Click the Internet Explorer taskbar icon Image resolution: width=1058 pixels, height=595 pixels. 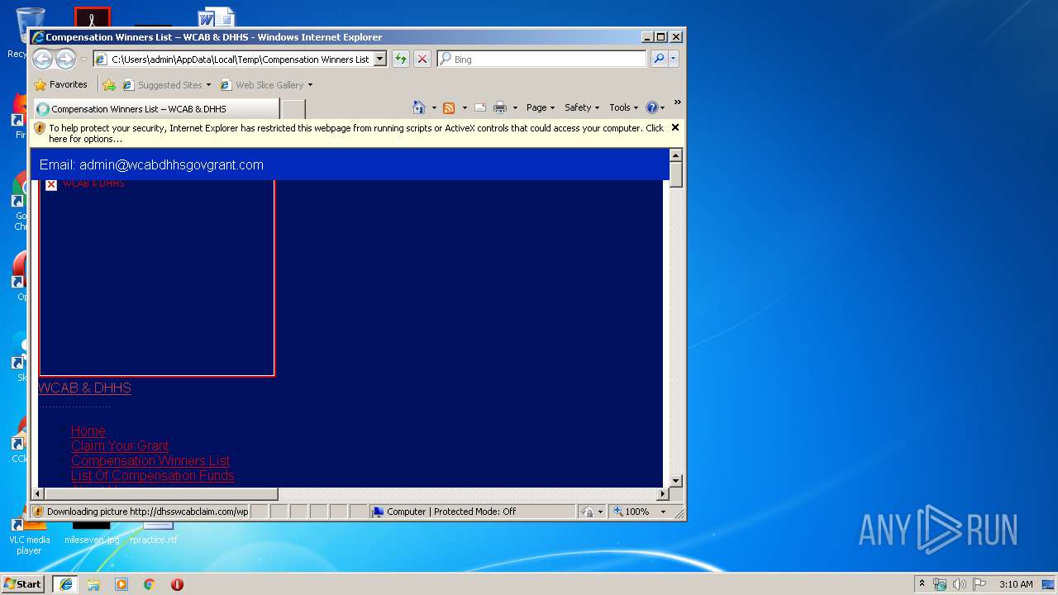pos(65,583)
